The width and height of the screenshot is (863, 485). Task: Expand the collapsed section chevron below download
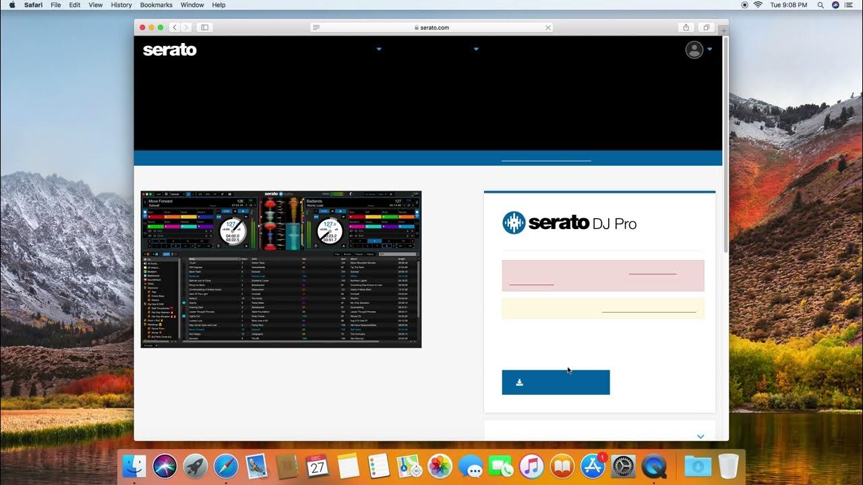pos(701,437)
